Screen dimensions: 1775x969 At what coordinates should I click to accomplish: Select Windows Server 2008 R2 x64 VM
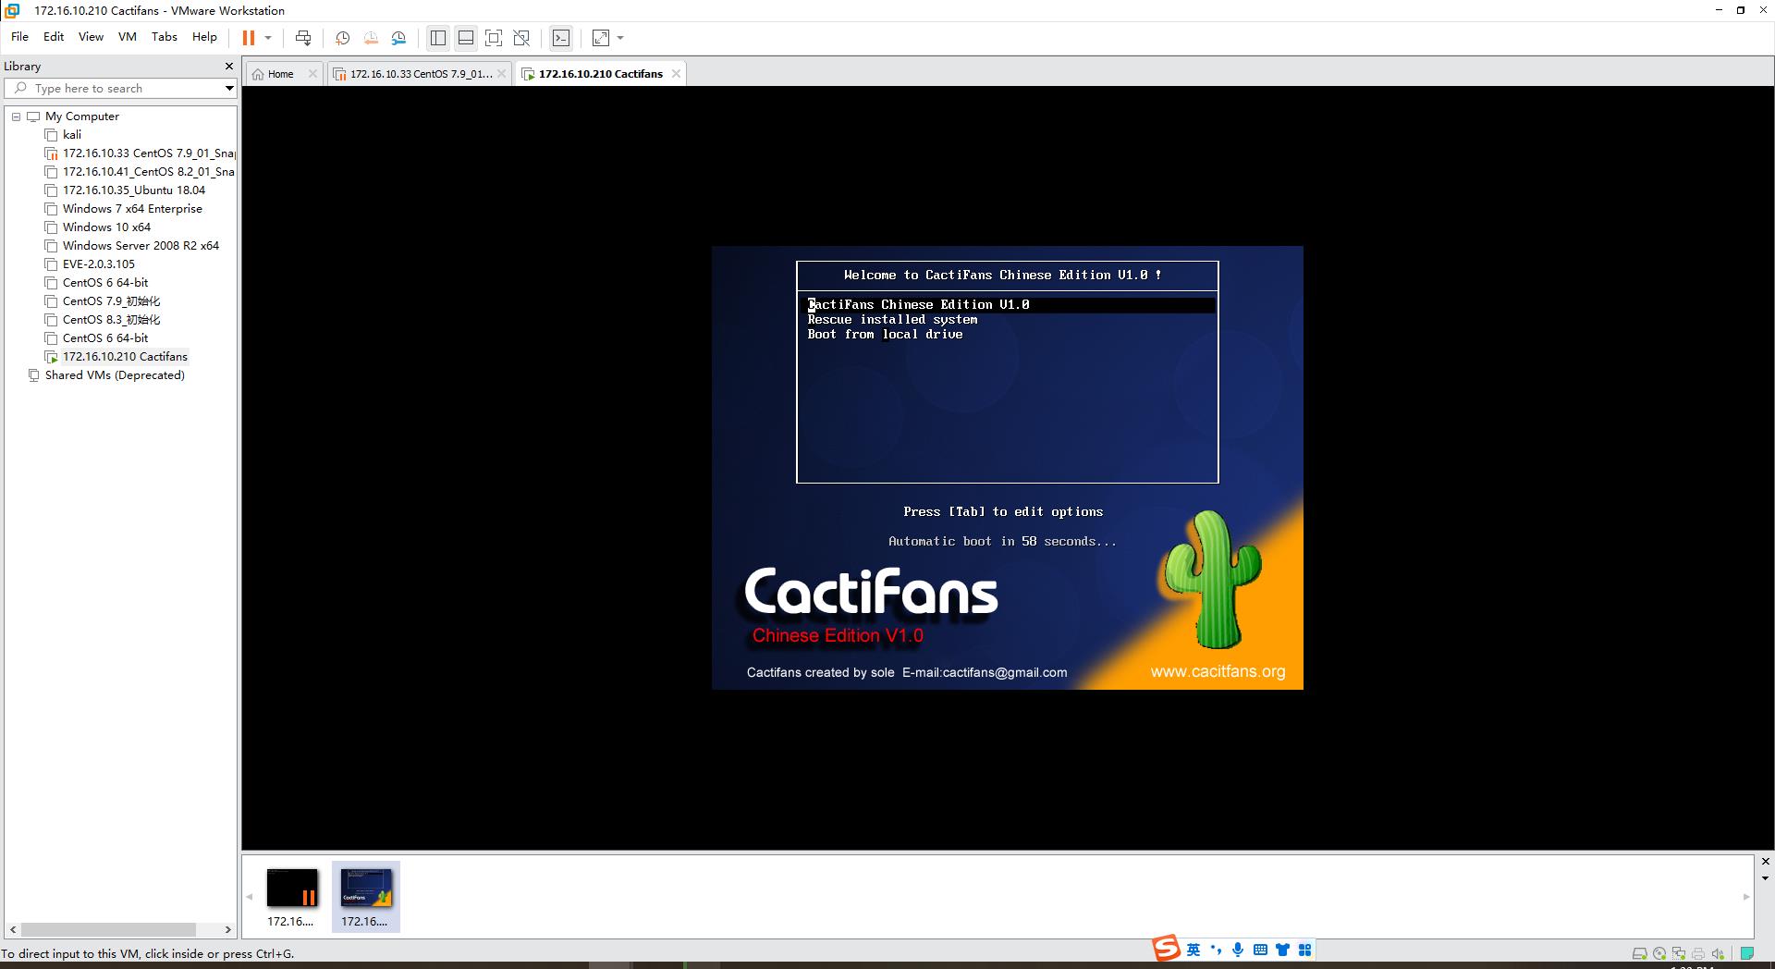pyautogui.click(x=141, y=246)
